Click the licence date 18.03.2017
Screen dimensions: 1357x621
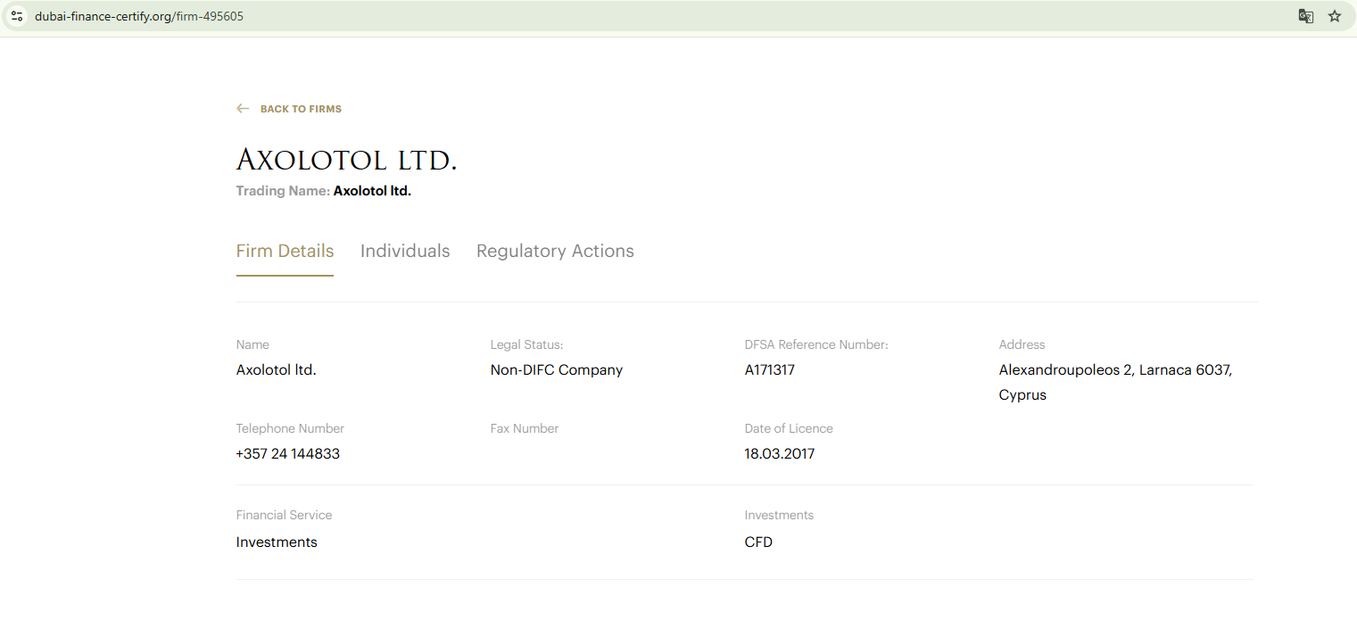pyautogui.click(x=780, y=453)
